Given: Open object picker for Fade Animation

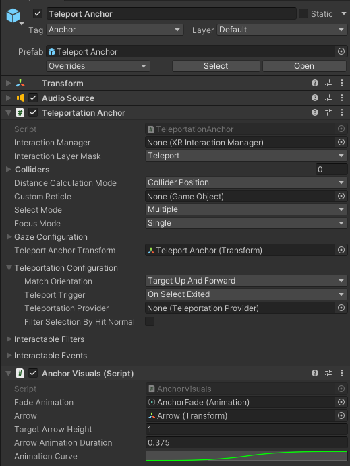Looking at the screenshot, I should click(341, 402).
